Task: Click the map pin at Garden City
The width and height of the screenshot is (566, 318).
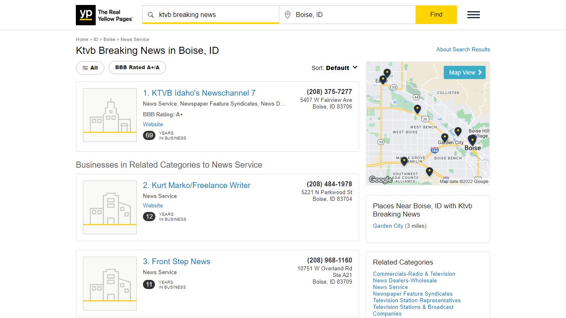Action: pyautogui.click(x=445, y=137)
